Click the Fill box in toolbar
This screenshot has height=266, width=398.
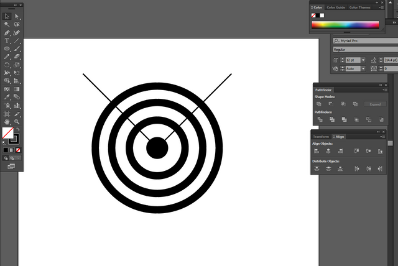[x=7, y=133]
